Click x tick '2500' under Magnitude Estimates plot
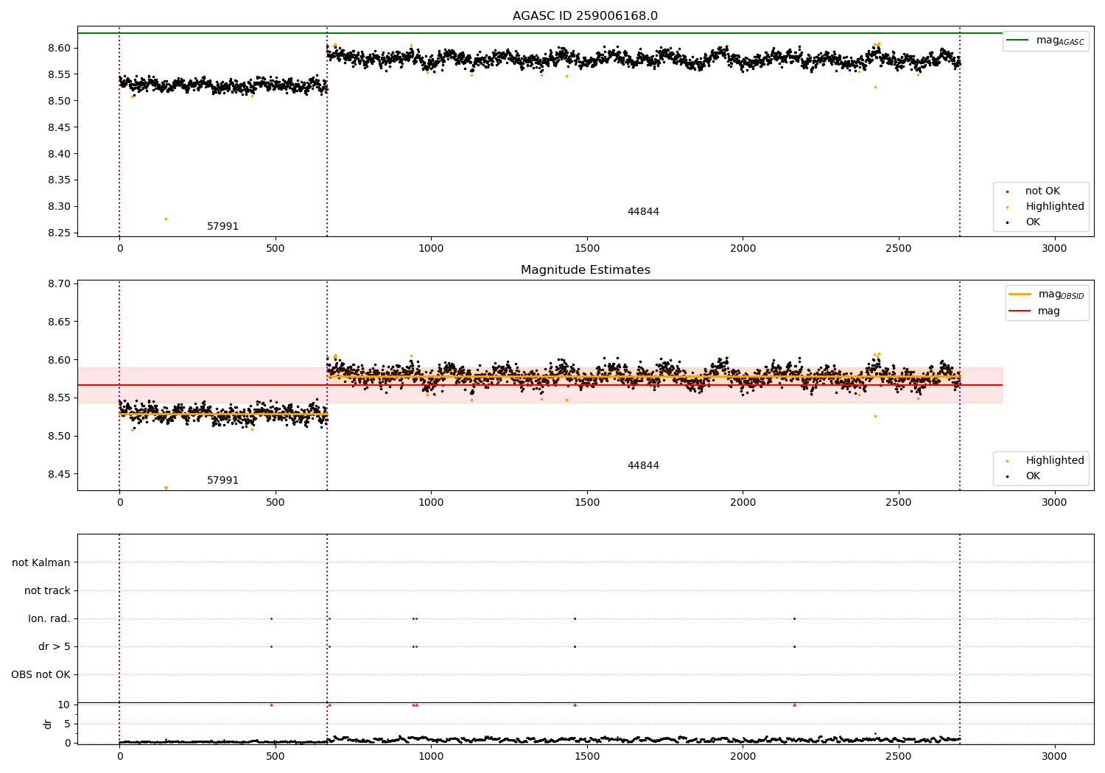Viewport: 1105px width, 773px height. (x=899, y=503)
